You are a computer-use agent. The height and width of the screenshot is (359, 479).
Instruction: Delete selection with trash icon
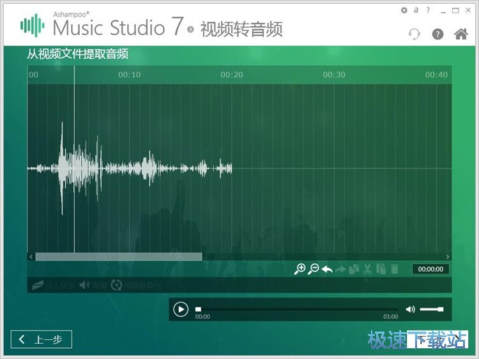395,269
